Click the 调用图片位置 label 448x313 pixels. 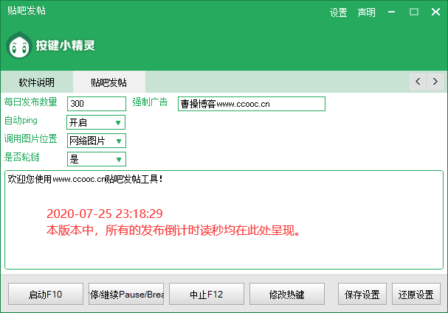(30, 139)
